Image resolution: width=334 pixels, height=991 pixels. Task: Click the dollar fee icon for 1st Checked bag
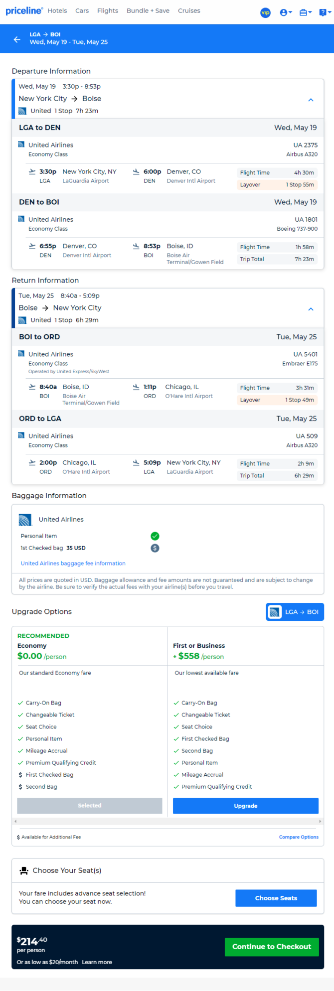155,548
